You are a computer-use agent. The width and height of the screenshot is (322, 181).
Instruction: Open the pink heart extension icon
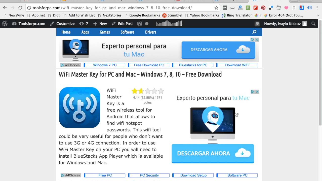286,8
